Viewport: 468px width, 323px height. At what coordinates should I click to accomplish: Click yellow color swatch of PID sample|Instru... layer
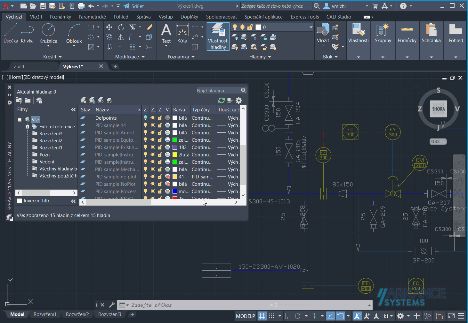[x=175, y=154]
